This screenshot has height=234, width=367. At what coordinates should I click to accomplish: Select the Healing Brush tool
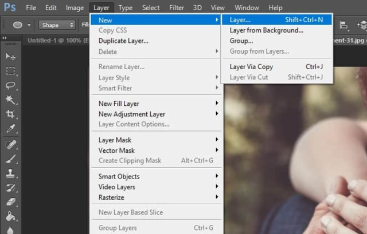[10, 145]
